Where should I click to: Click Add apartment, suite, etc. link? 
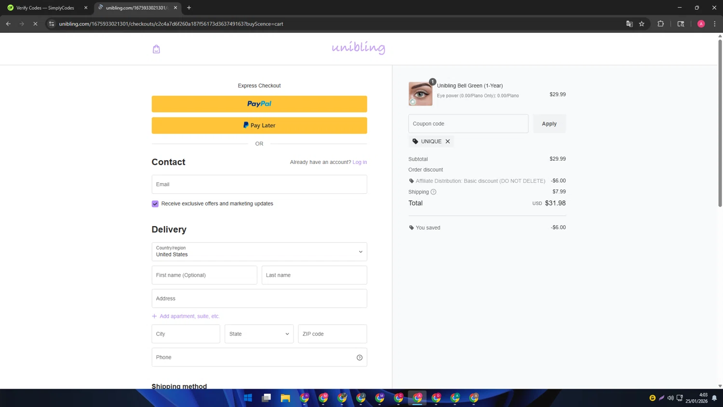coord(189,316)
